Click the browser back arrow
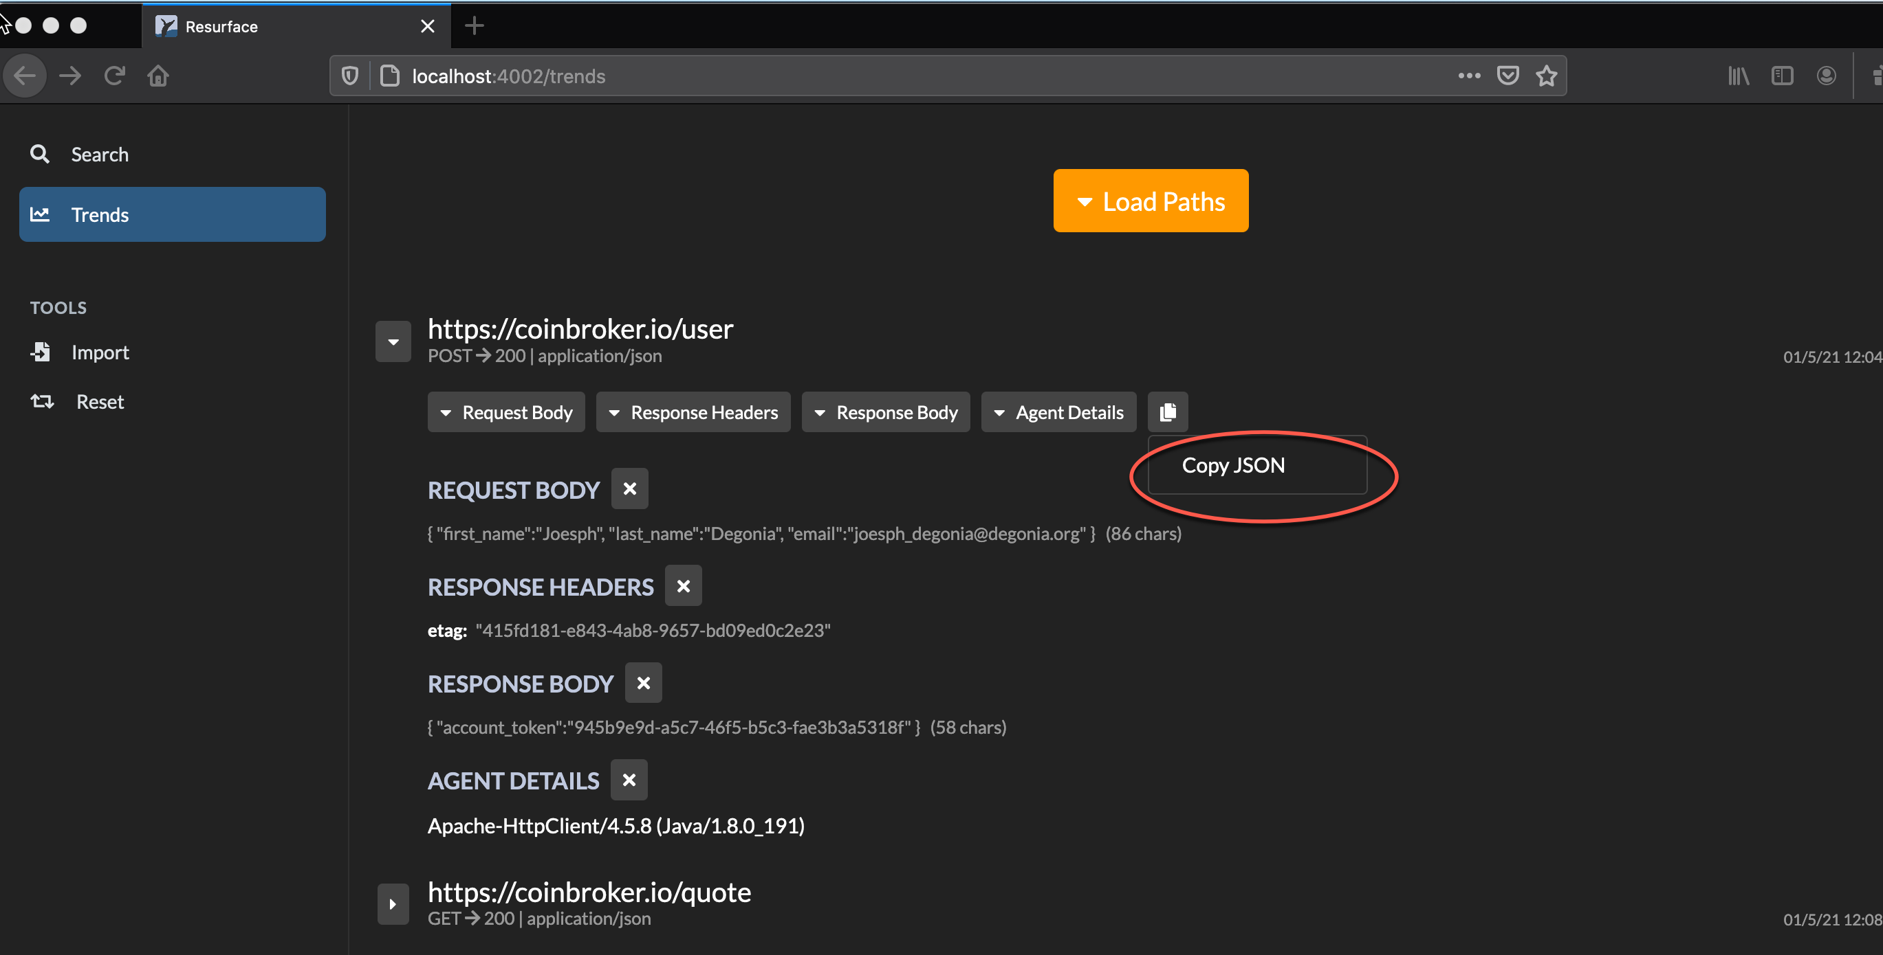The image size is (1883, 955). click(25, 76)
